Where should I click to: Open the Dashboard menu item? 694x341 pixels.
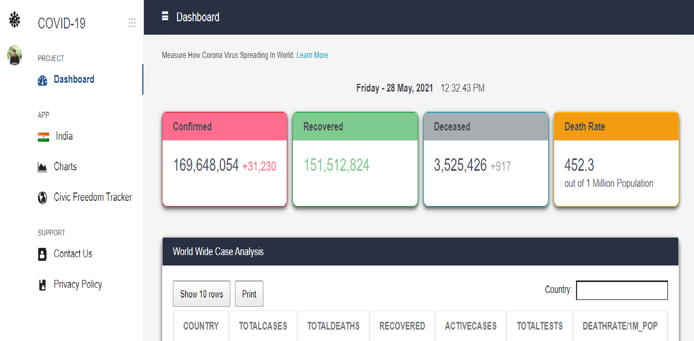click(x=74, y=80)
